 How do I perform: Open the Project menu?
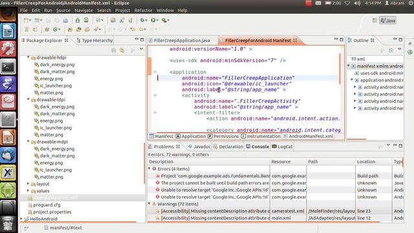click(122, 10)
